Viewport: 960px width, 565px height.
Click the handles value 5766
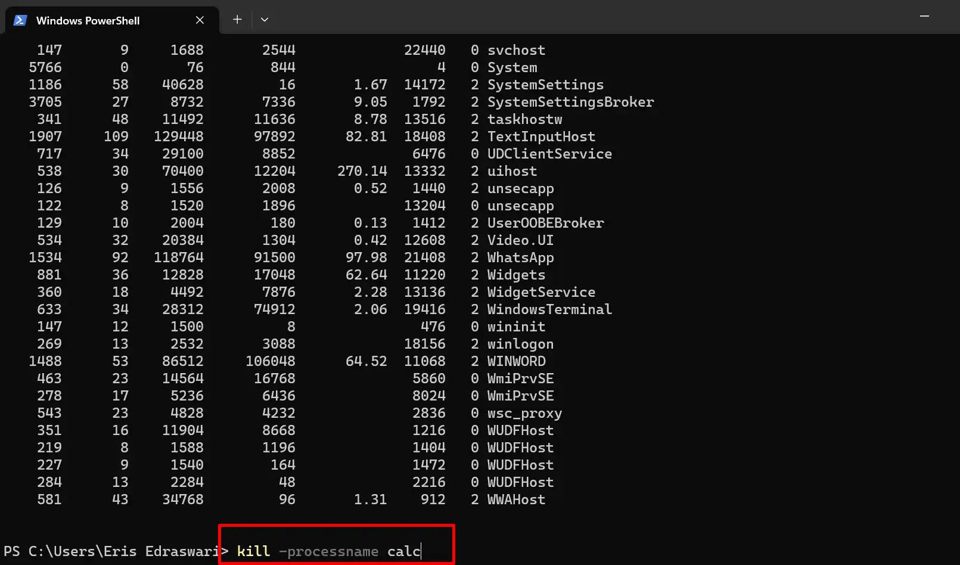coord(45,67)
